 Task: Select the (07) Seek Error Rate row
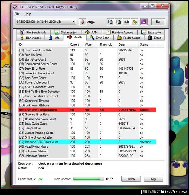tap(87, 69)
